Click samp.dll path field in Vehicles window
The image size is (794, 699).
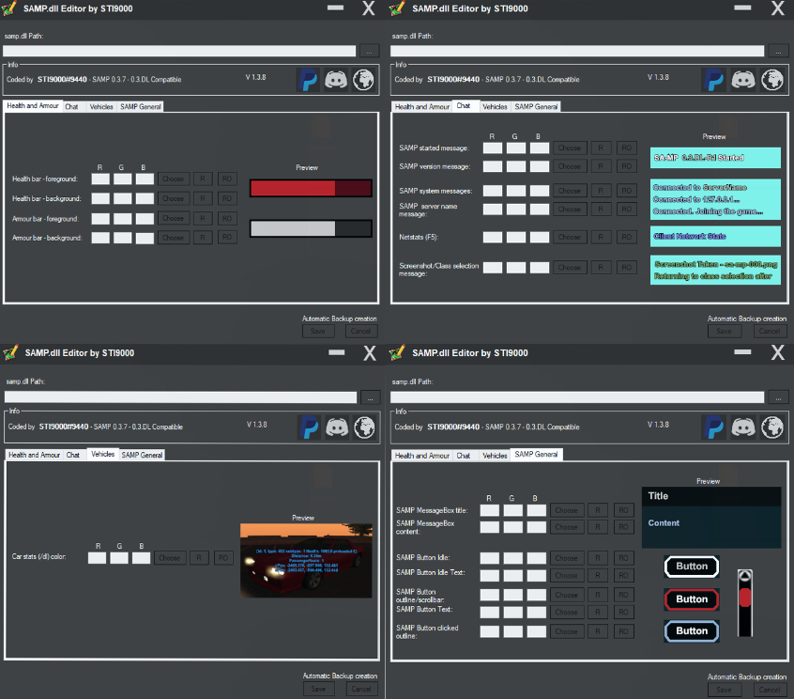point(181,397)
